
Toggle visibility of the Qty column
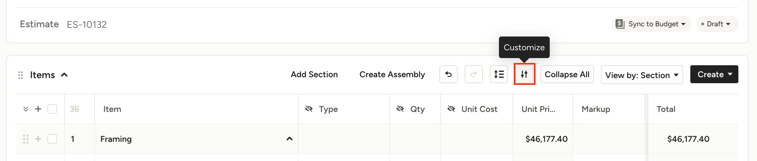coord(400,109)
